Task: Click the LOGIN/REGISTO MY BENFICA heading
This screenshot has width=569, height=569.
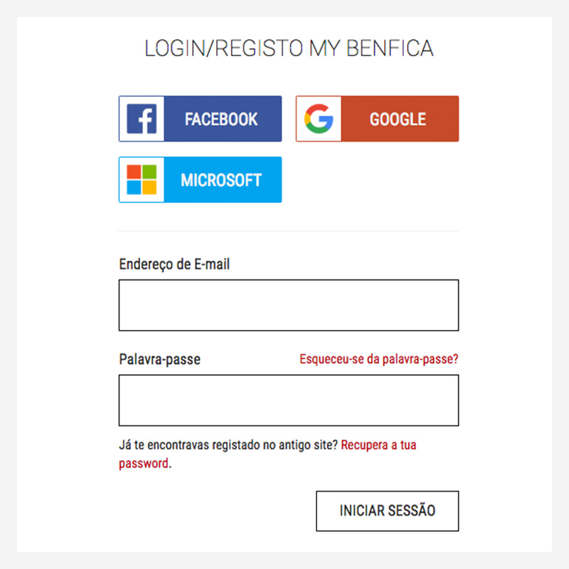Action: point(289,48)
